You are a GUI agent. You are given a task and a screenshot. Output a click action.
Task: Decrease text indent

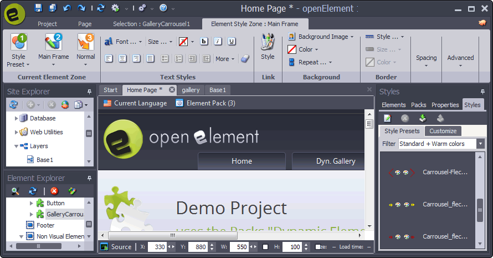tap(206, 59)
